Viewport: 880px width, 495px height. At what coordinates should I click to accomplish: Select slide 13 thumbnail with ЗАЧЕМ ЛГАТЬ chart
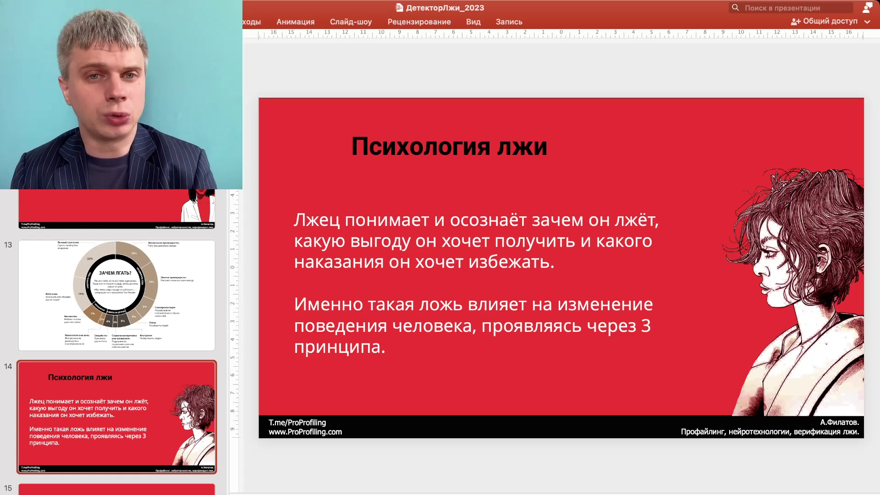(116, 295)
